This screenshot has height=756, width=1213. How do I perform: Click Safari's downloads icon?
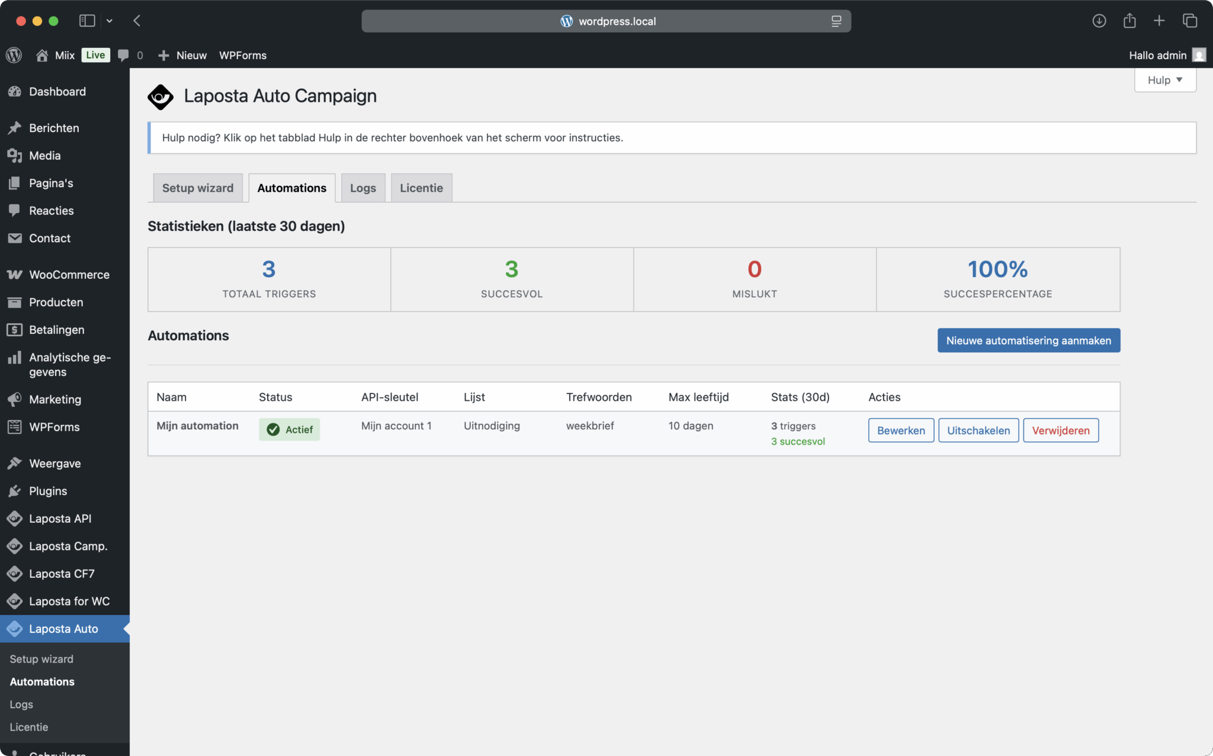(x=1099, y=21)
